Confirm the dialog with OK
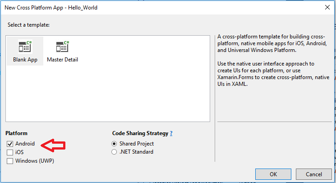 273,174
